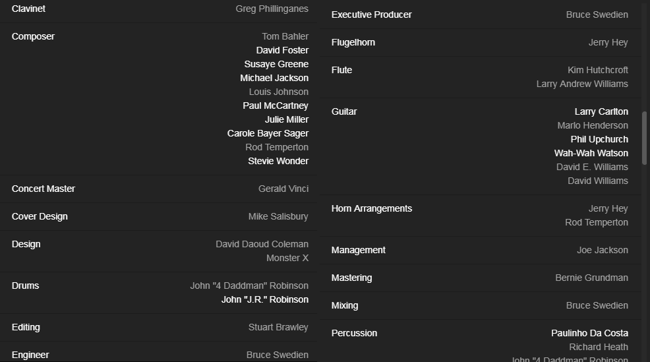The width and height of the screenshot is (650, 362).
Task: Click Jerry Hey under Flugelhorn
Action: (608, 42)
